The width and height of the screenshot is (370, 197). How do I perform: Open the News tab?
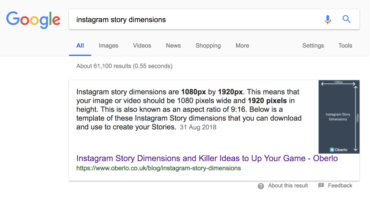(x=173, y=46)
